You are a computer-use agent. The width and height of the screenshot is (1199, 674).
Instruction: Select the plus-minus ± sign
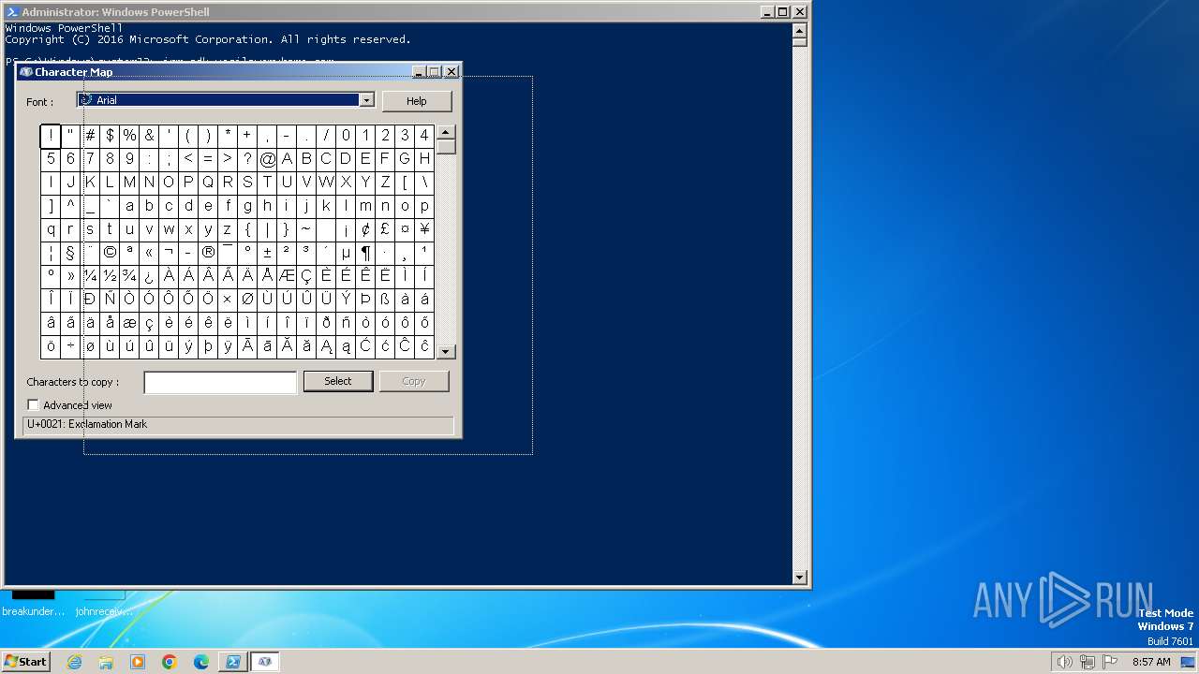point(267,253)
